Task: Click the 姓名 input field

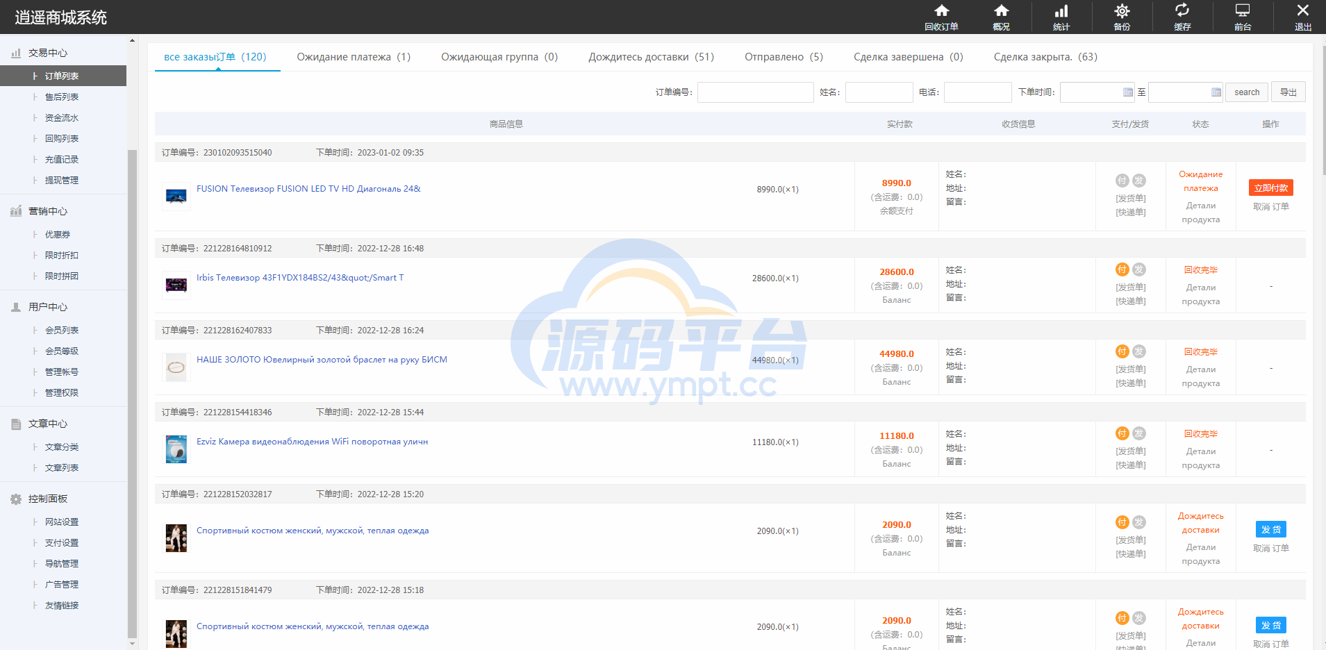Action: (x=879, y=92)
